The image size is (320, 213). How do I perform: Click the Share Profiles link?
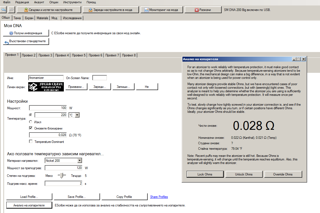(159, 197)
